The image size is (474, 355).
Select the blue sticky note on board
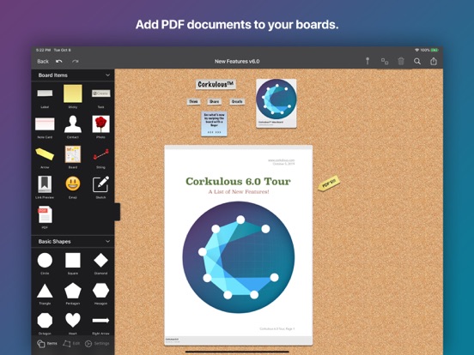214,123
